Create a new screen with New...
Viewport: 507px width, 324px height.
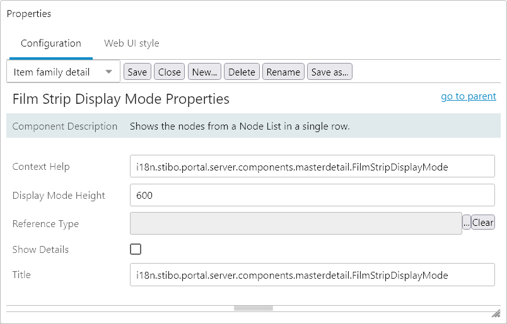(x=205, y=72)
